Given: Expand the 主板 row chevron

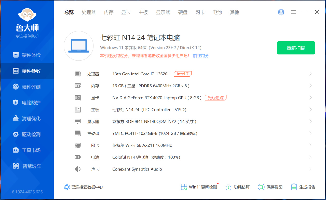Looking at the screenshot, I should coord(310,110).
